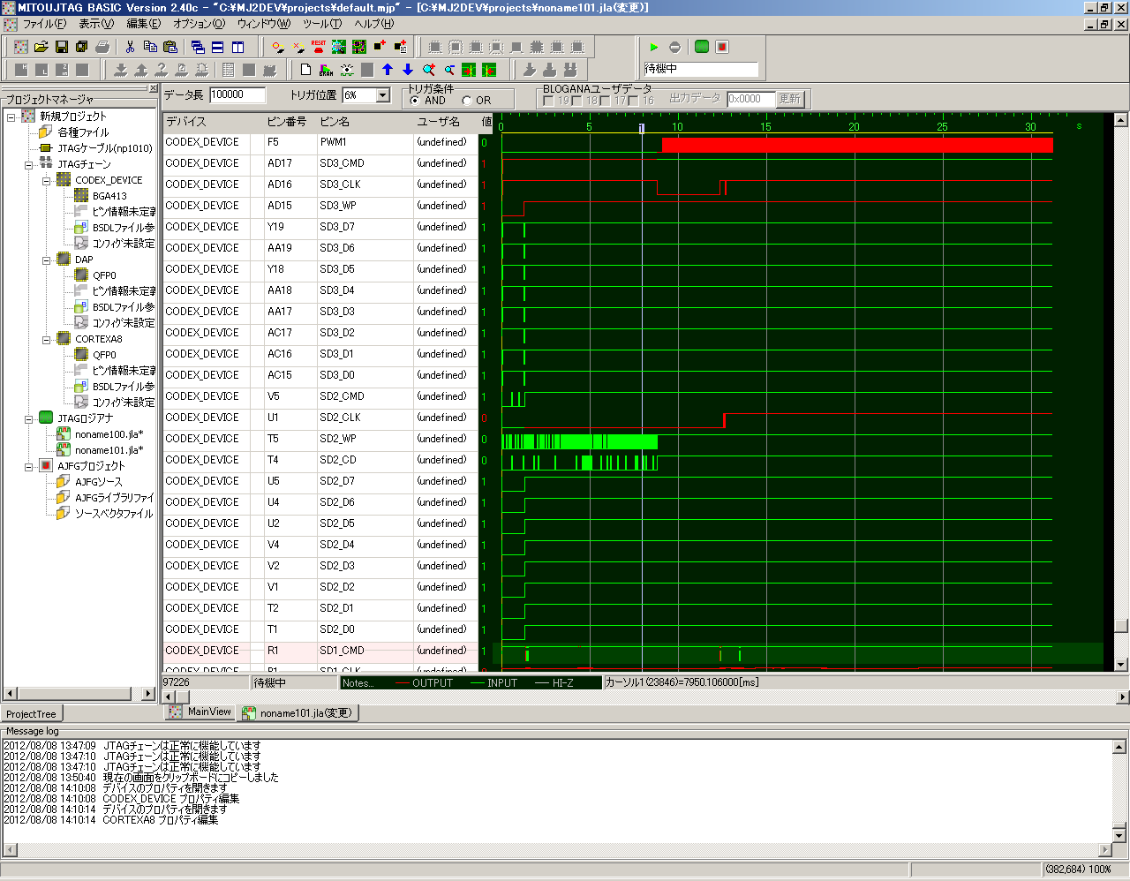Viewport: 1130px width, 881px height.
Task: Click the blue down arrow icon
Action: pyautogui.click(x=408, y=70)
